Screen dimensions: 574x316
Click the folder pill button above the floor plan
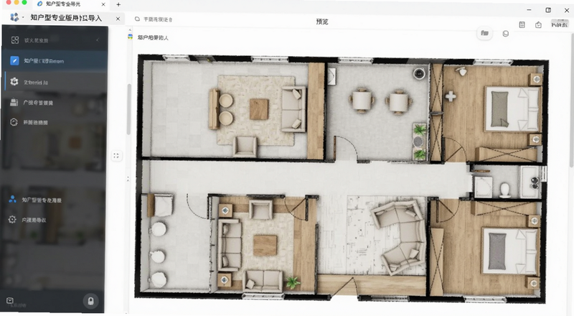tap(485, 33)
